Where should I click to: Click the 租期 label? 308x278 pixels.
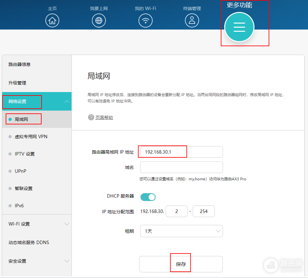pyautogui.click(x=129, y=231)
